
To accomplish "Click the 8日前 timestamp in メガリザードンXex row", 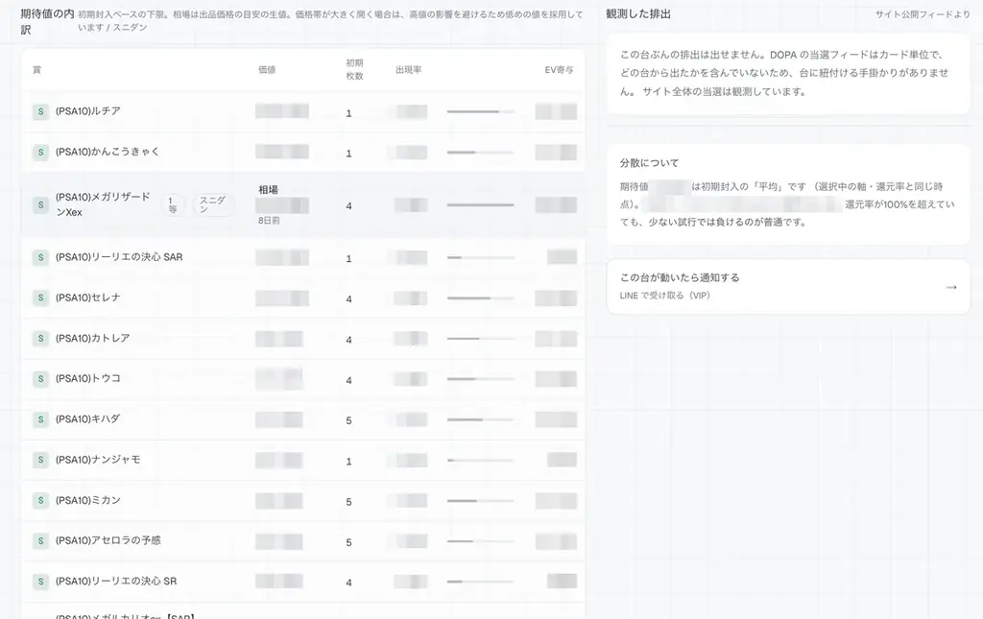I will (x=269, y=221).
